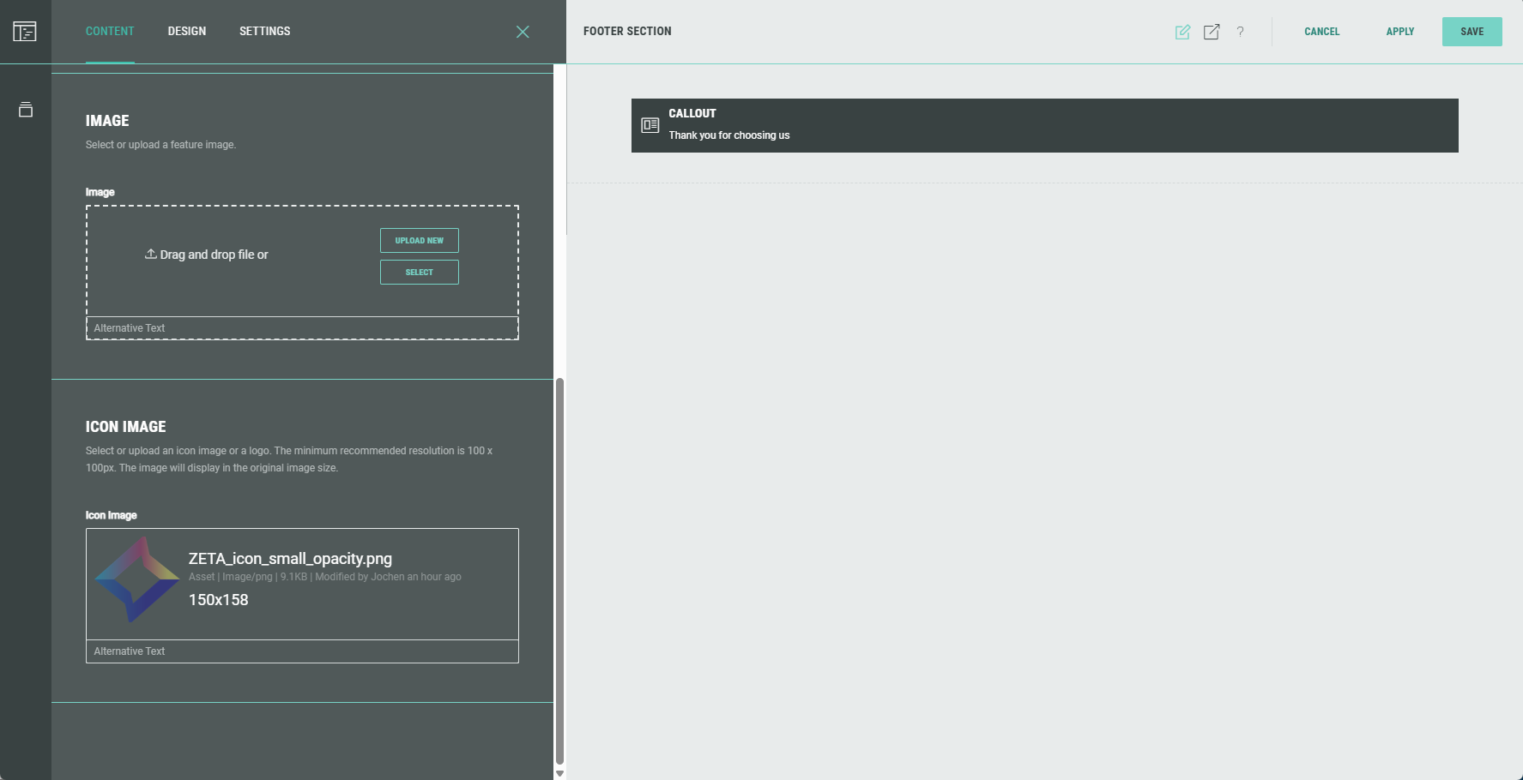Click Select to choose an image
Viewport: 1523px width, 780px height.
click(x=419, y=272)
